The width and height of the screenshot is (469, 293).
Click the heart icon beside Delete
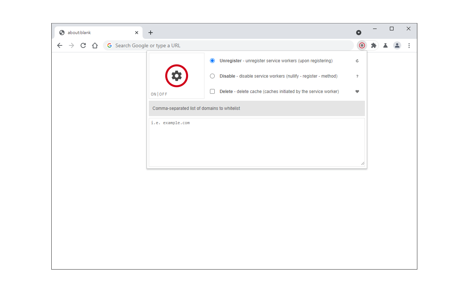(357, 92)
